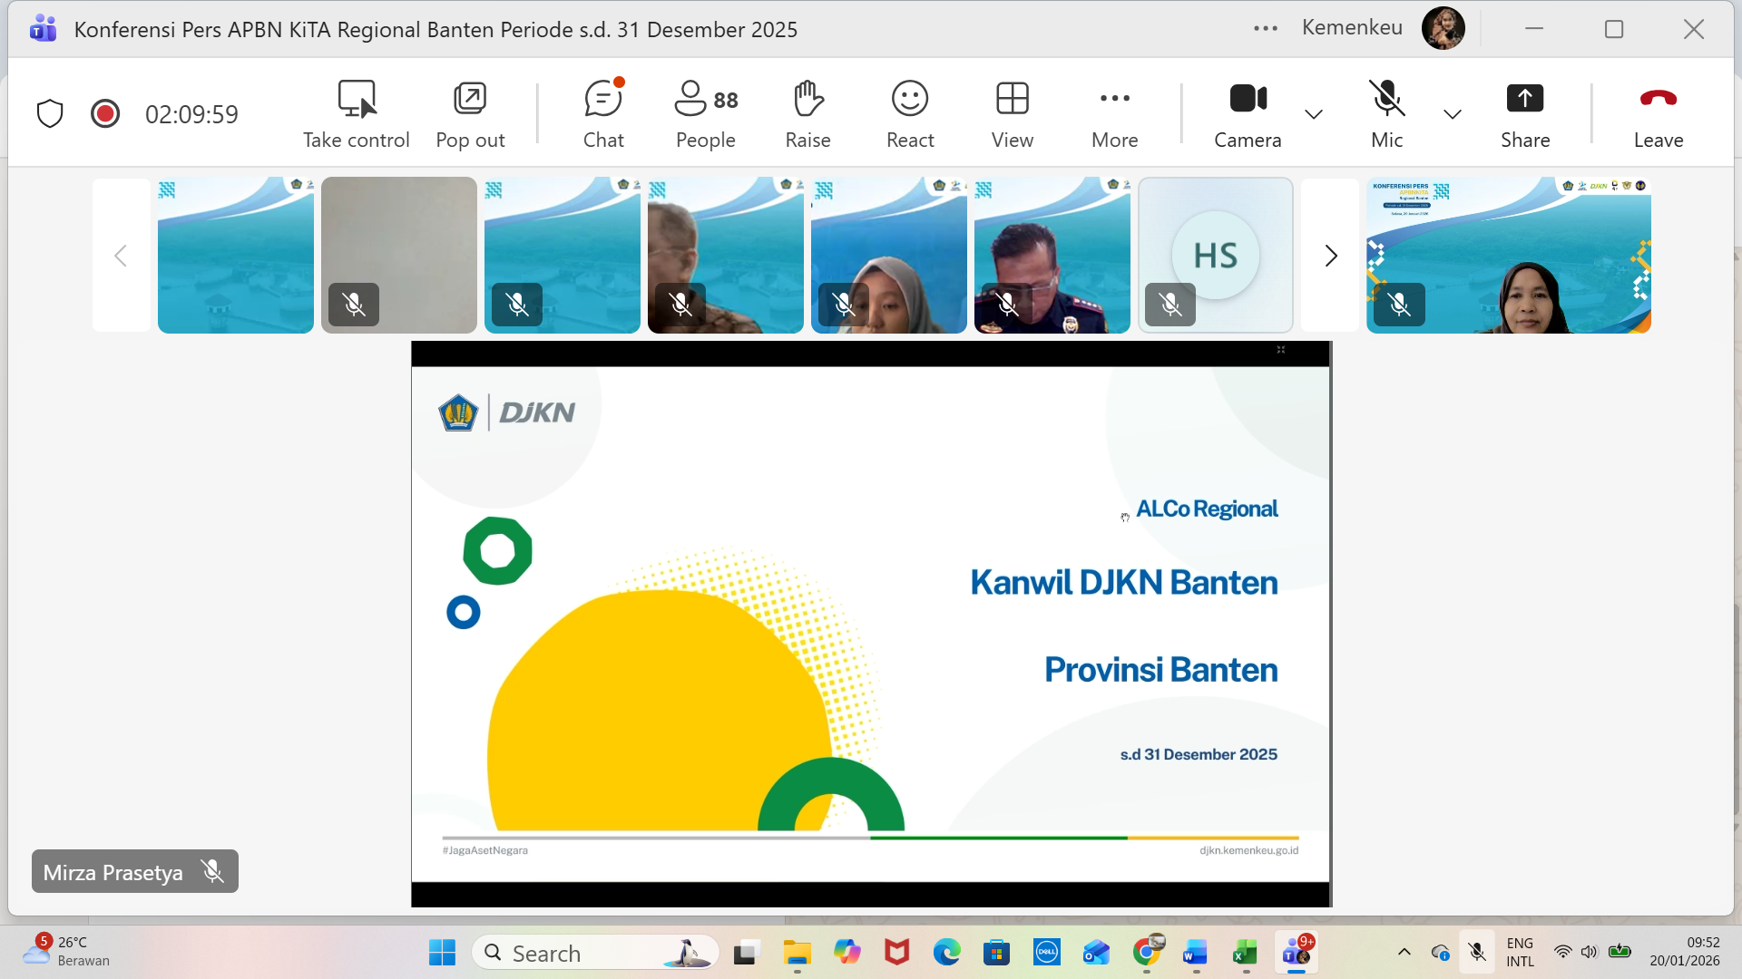Pop out the shared content
The height and width of the screenshot is (979, 1742).
point(470,114)
